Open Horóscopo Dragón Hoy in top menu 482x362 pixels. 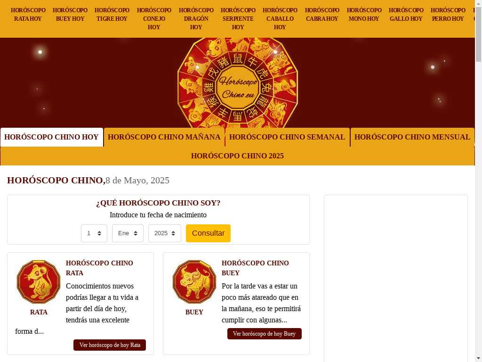click(196, 19)
